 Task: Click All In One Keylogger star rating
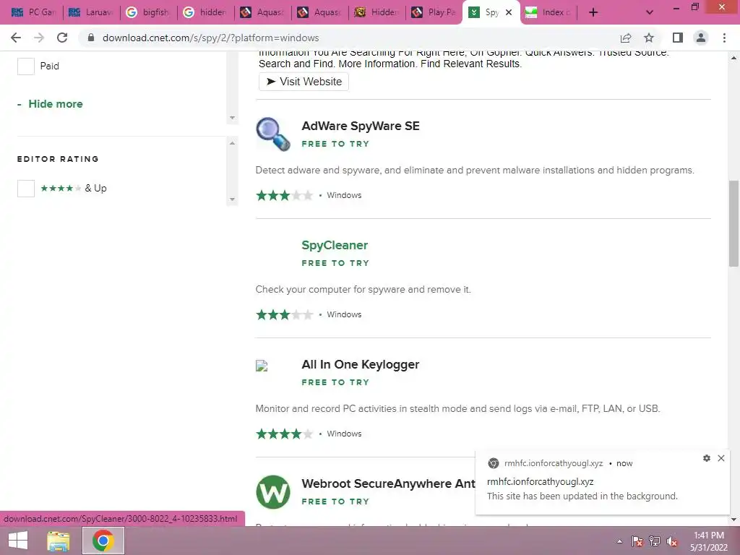pyautogui.click(x=284, y=434)
